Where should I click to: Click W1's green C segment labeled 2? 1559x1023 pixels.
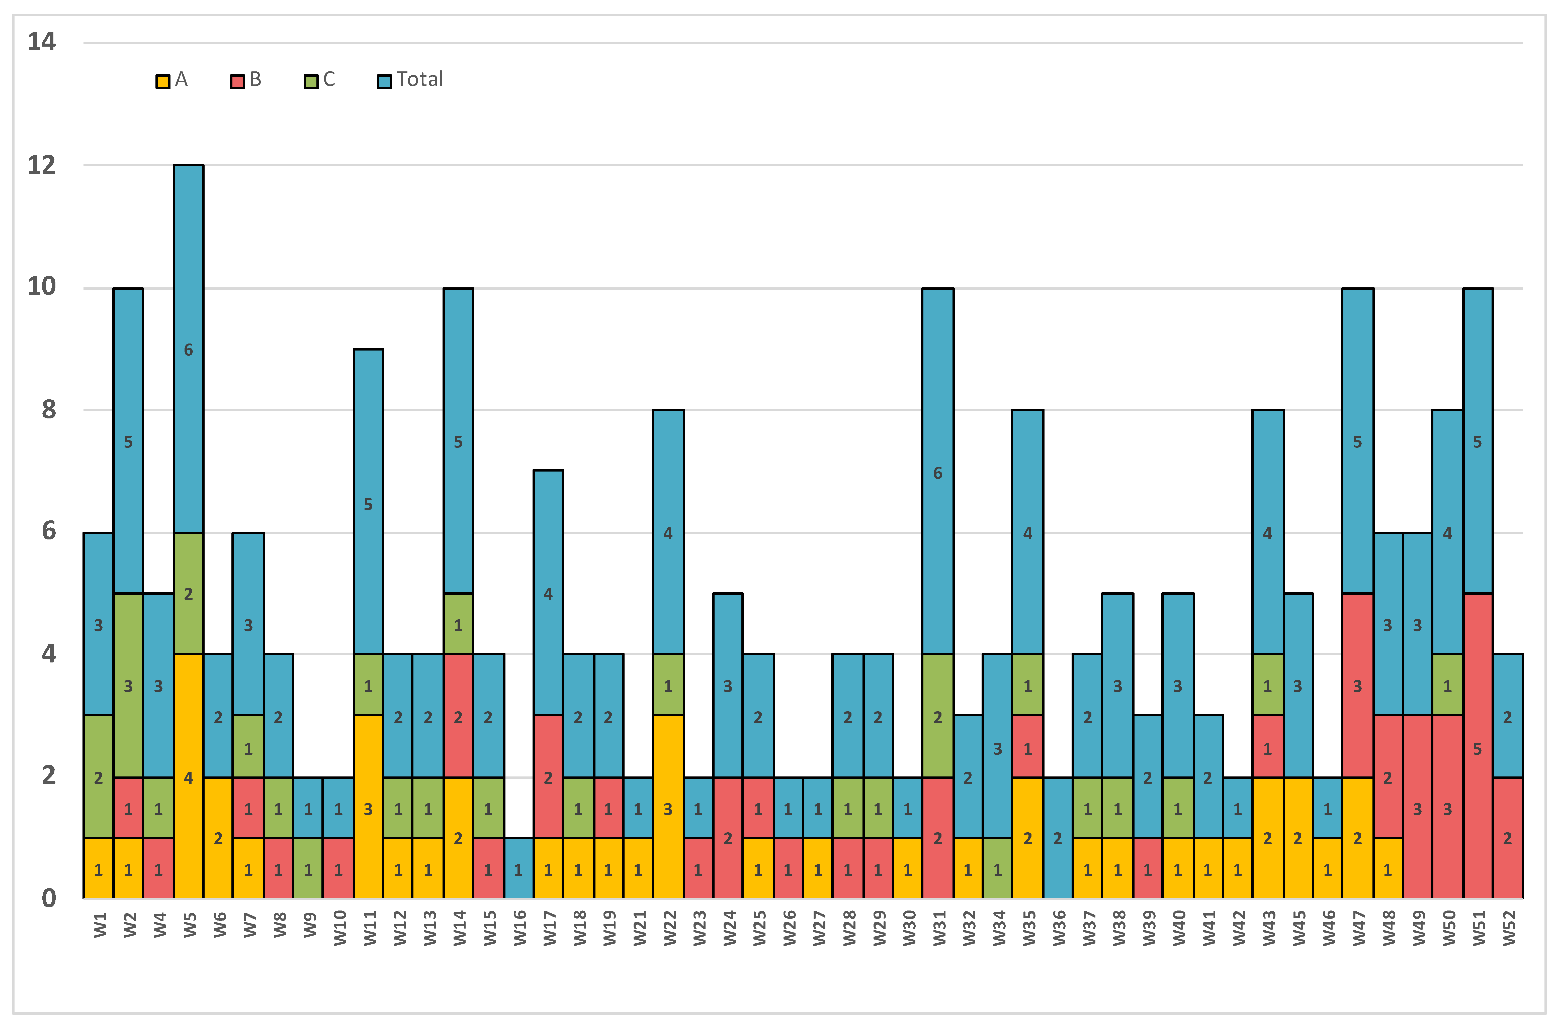click(x=98, y=776)
